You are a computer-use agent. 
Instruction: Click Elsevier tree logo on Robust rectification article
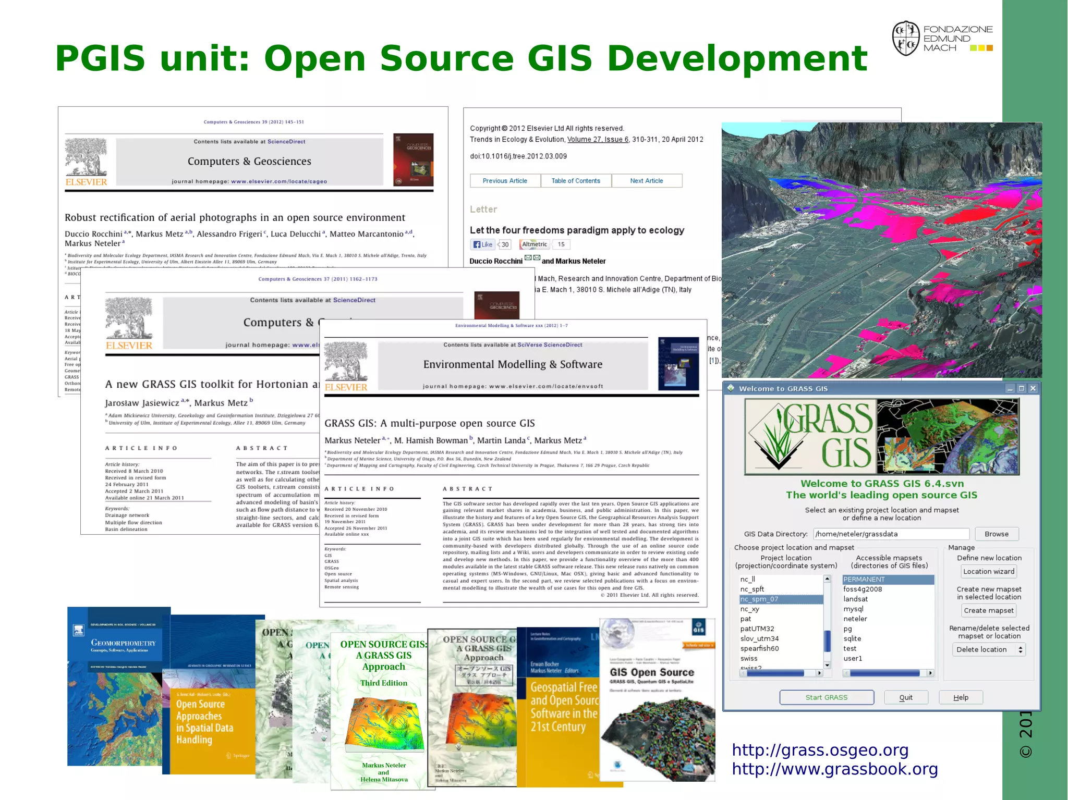pyautogui.click(x=86, y=162)
